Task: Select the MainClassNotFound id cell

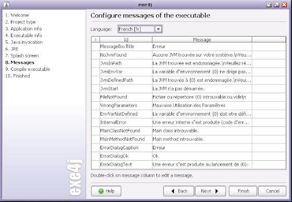Action: pyautogui.click(x=126, y=131)
